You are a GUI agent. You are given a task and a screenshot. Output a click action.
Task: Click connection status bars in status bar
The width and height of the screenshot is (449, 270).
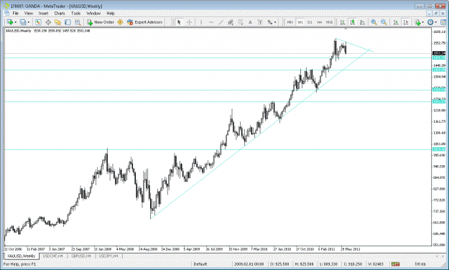tap(395, 264)
